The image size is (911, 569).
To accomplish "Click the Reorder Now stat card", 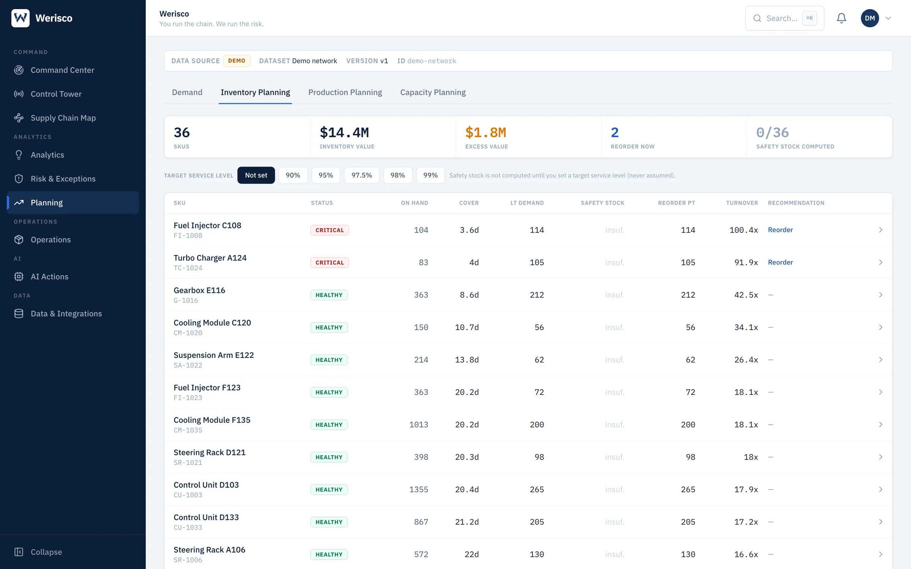I will coord(674,137).
